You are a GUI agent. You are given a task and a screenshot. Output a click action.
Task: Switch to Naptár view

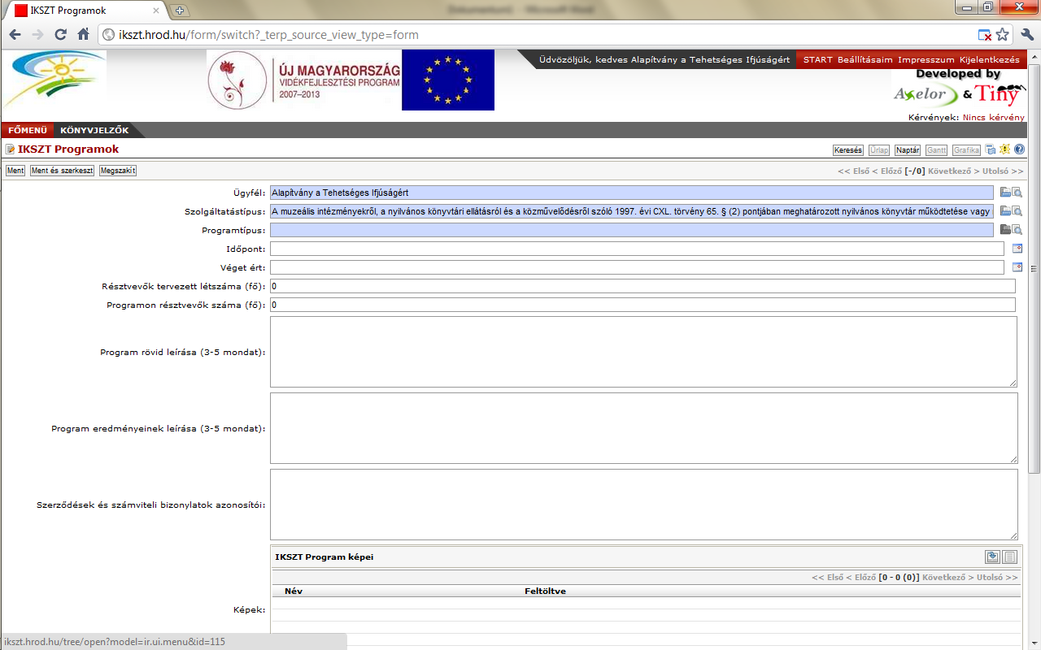[908, 150]
